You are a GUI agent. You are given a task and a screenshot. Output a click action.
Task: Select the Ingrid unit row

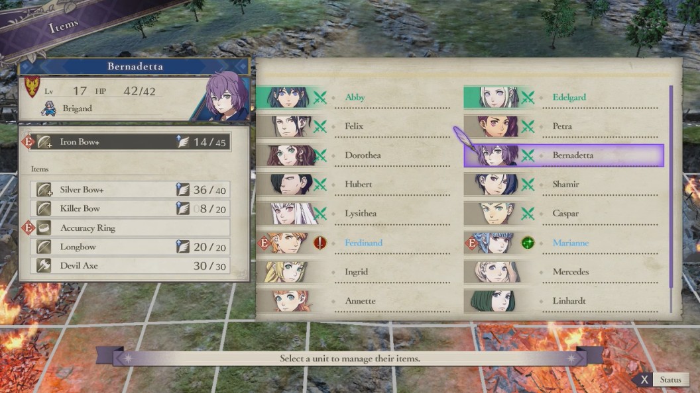point(353,272)
